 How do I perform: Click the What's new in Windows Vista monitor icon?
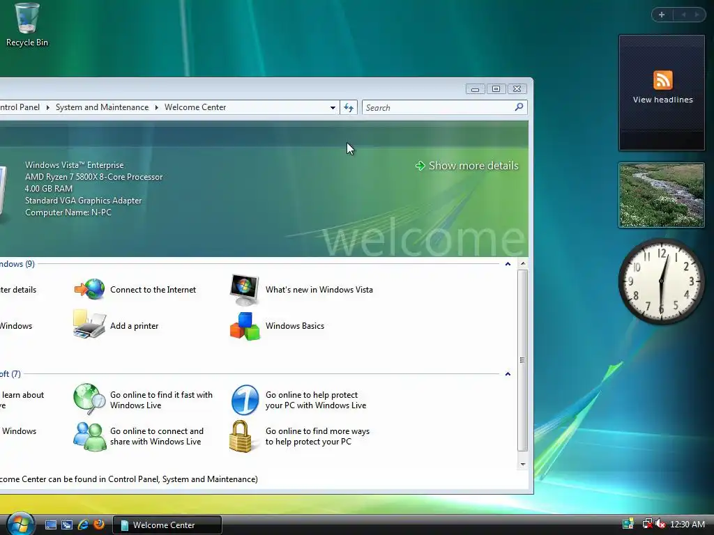click(x=245, y=290)
